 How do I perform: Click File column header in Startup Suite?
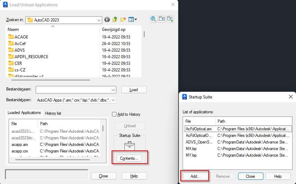coord(199,121)
